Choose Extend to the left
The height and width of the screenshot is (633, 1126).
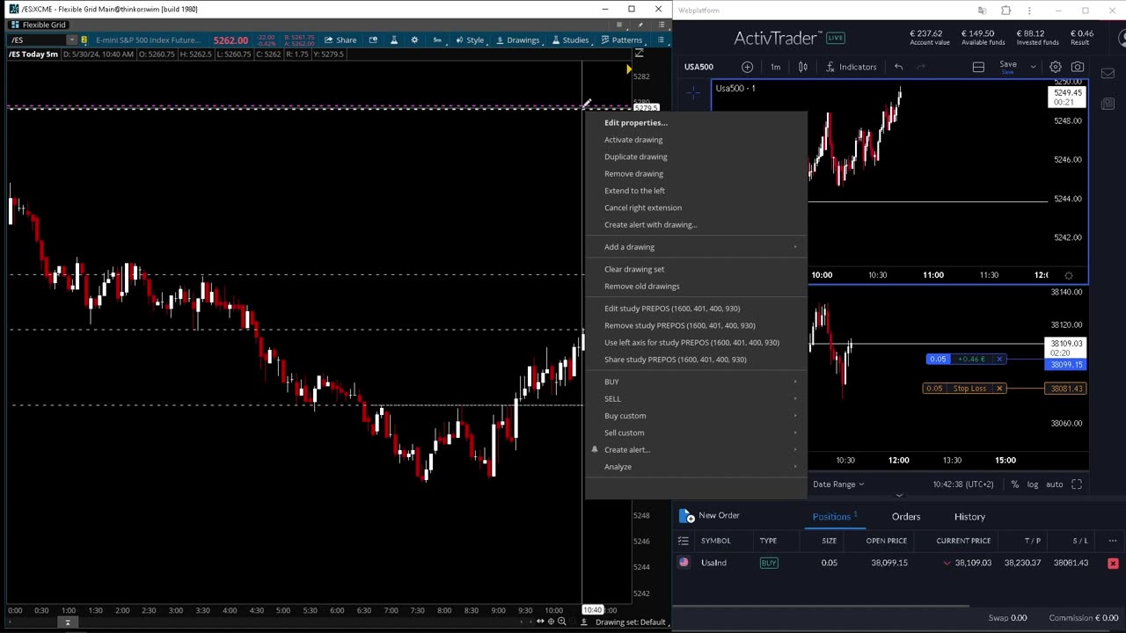tap(634, 191)
